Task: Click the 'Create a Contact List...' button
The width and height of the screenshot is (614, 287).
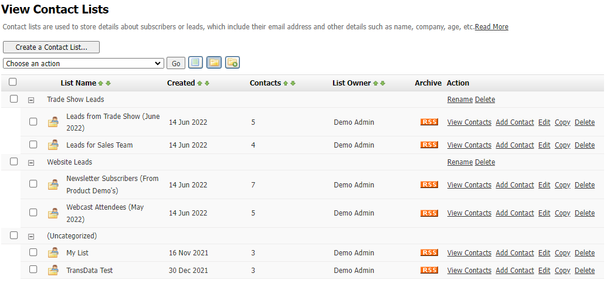Action: (51, 47)
